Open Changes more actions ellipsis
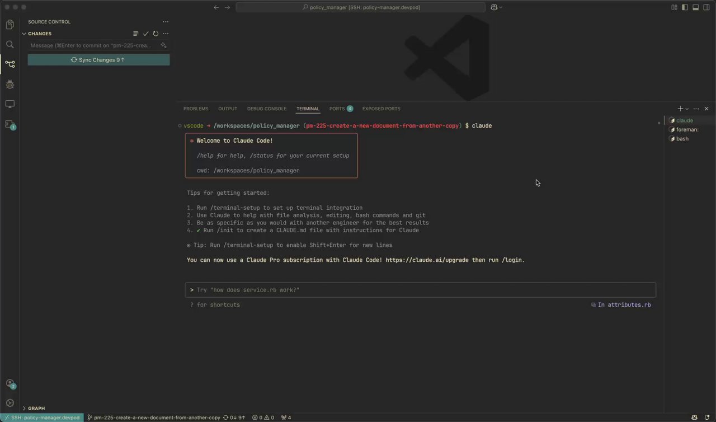This screenshot has height=422, width=716. pos(166,34)
